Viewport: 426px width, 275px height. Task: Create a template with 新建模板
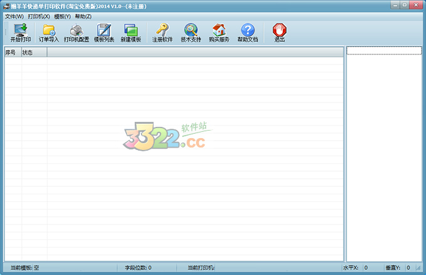point(130,32)
